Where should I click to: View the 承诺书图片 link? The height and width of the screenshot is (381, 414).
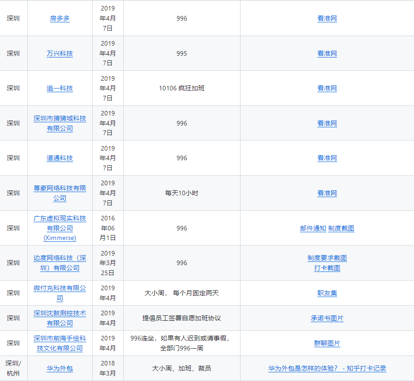[327, 318]
